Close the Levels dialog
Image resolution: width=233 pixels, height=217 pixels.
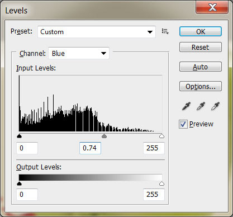coord(212,7)
